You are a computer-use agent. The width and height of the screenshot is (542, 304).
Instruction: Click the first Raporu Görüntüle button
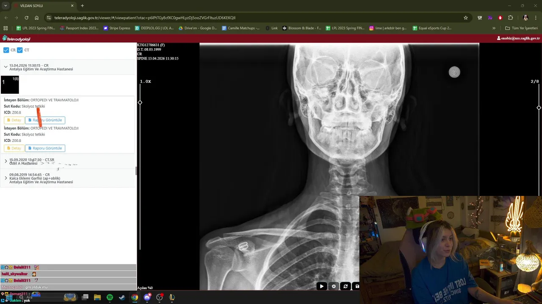(45, 120)
